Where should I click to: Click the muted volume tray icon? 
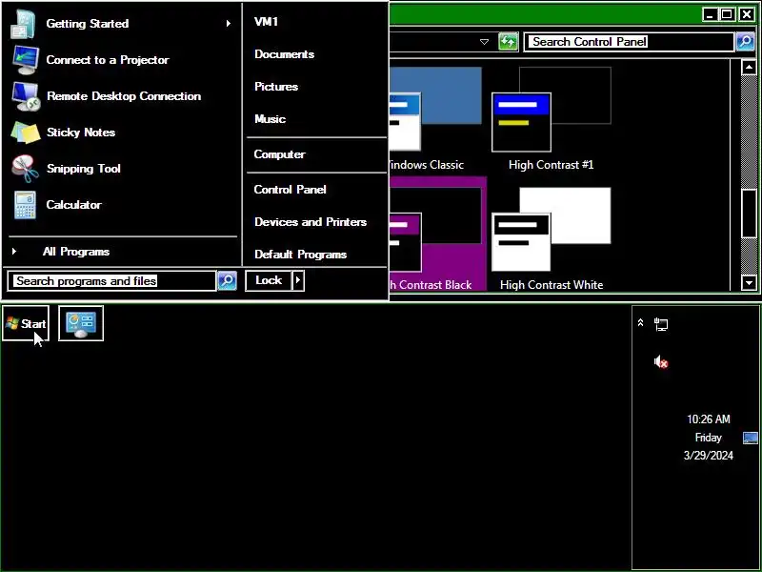[661, 362]
